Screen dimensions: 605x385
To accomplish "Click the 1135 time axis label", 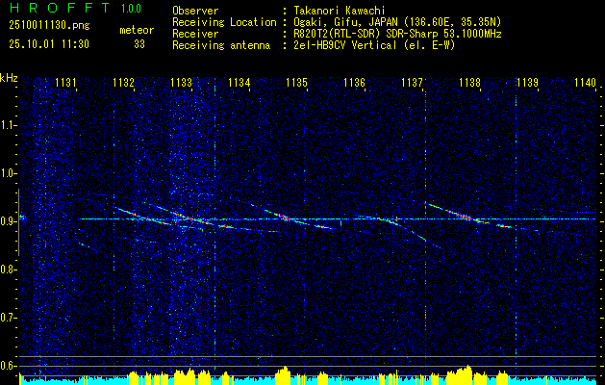I will click(x=296, y=82).
